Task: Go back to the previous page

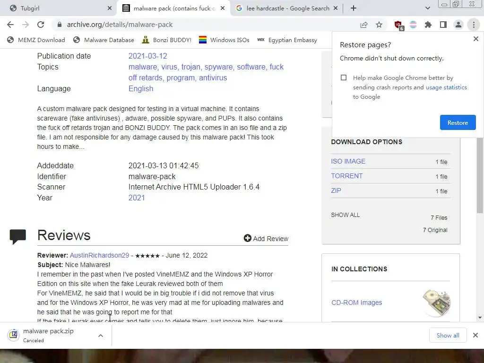Action: (x=10, y=25)
